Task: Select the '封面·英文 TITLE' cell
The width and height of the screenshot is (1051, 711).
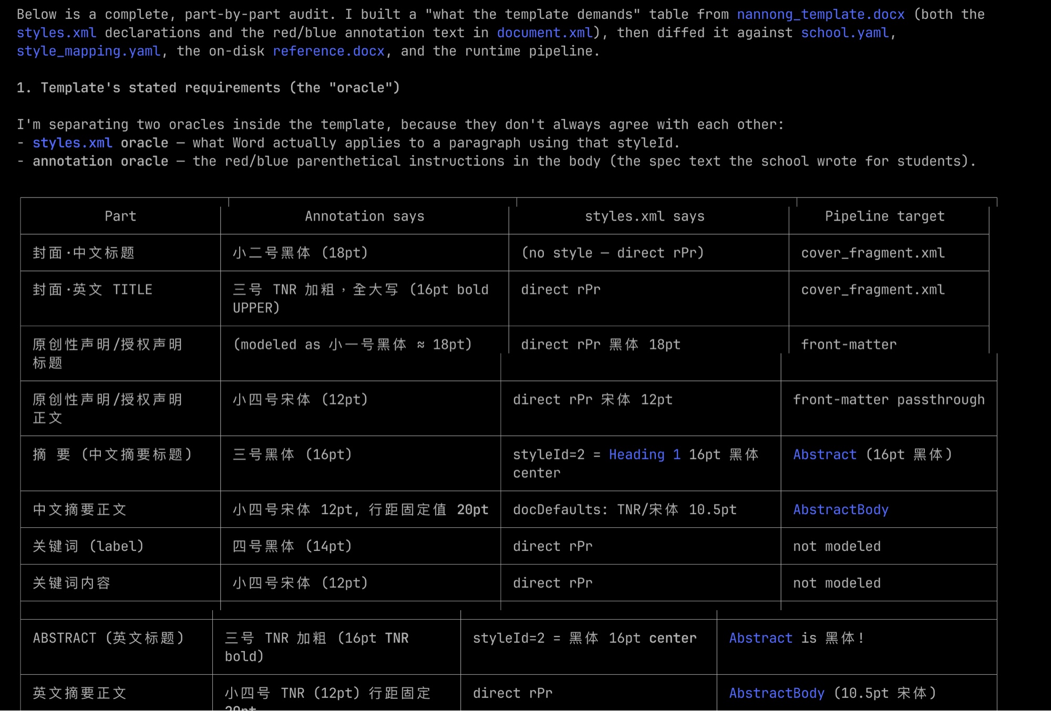Action: [x=120, y=298]
